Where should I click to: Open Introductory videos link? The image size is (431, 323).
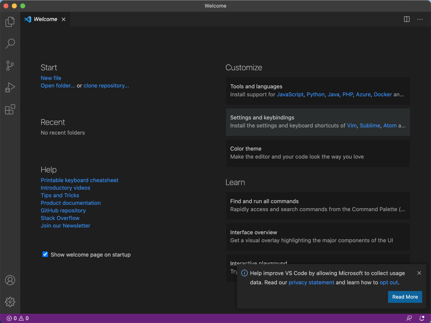66,188
